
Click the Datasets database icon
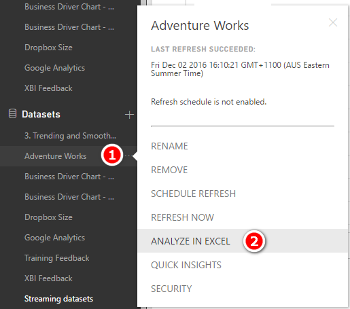click(x=12, y=113)
